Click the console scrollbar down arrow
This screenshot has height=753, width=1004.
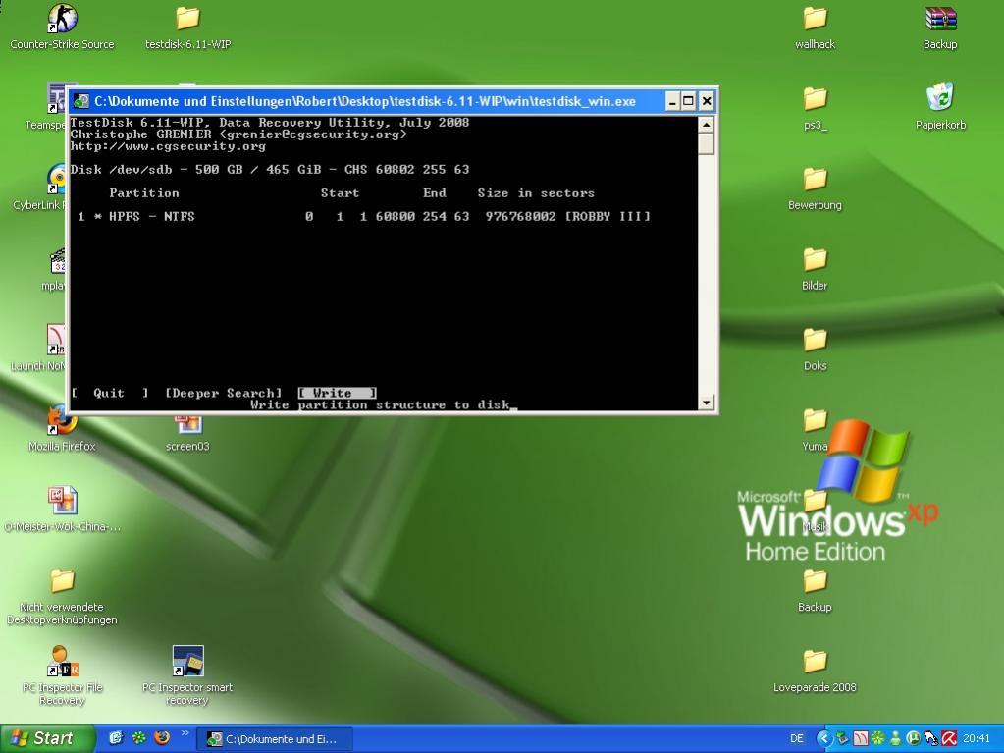pos(707,403)
